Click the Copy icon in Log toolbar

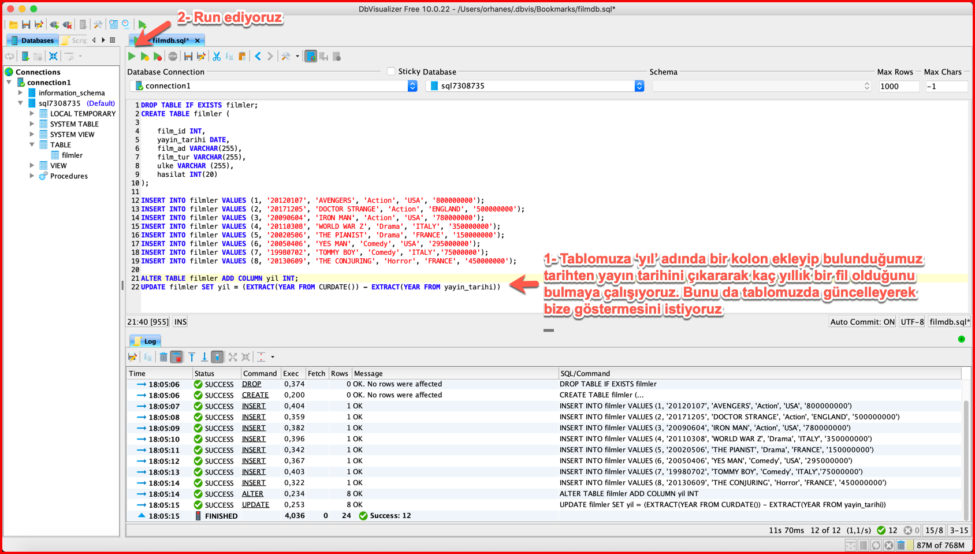click(148, 357)
